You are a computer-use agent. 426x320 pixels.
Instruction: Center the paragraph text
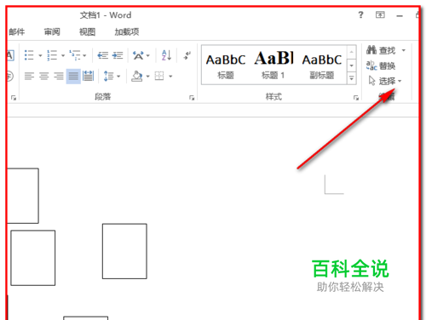44,76
